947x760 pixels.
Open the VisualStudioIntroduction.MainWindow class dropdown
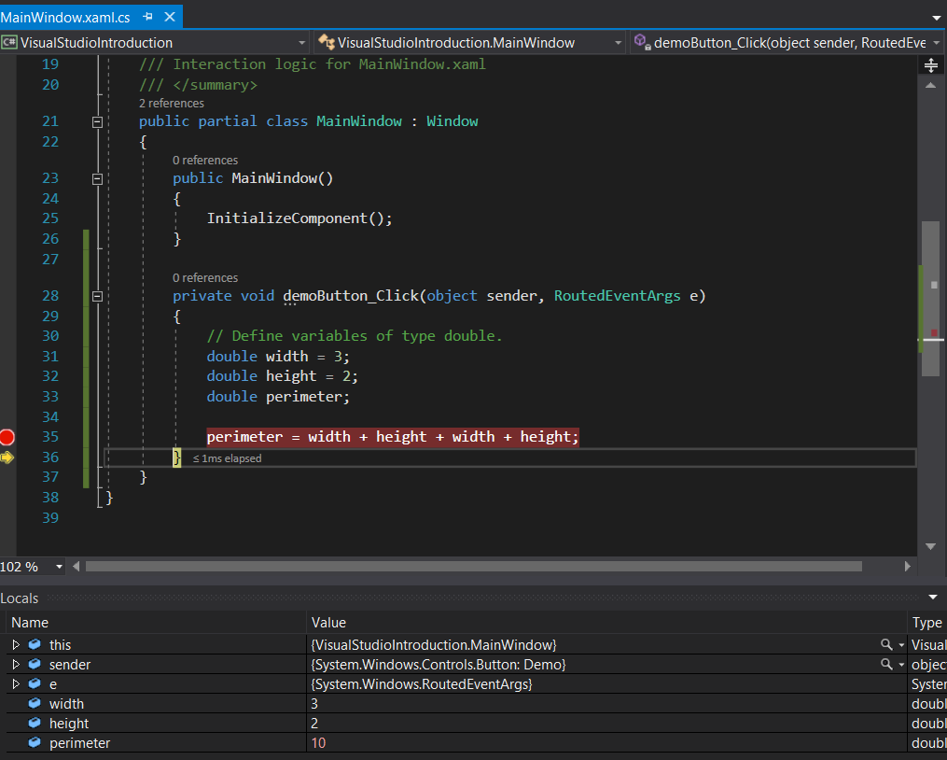coord(468,43)
